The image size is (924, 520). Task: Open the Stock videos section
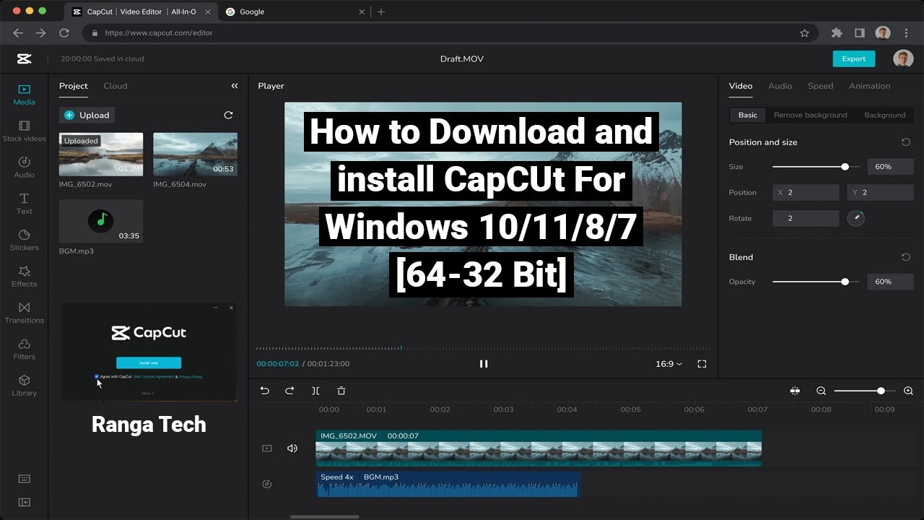(24, 131)
